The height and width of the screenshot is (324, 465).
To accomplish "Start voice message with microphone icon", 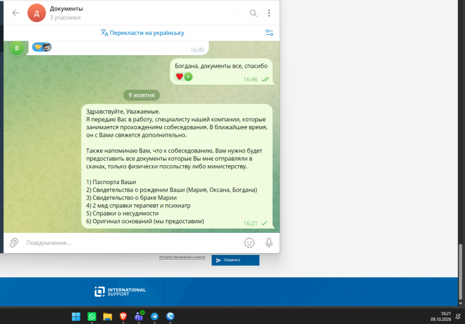I will (269, 243).
